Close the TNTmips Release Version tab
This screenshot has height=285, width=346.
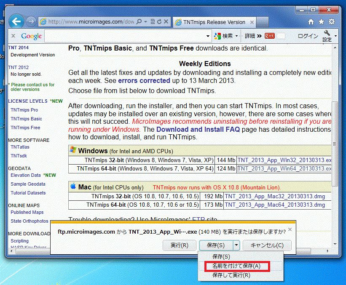point(252,22)
